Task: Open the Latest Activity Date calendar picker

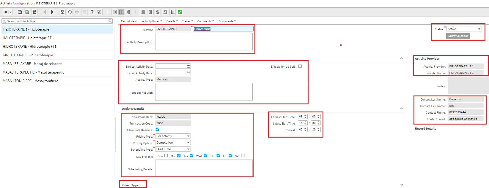Action: pyautogui.click(x=188, y=73)
